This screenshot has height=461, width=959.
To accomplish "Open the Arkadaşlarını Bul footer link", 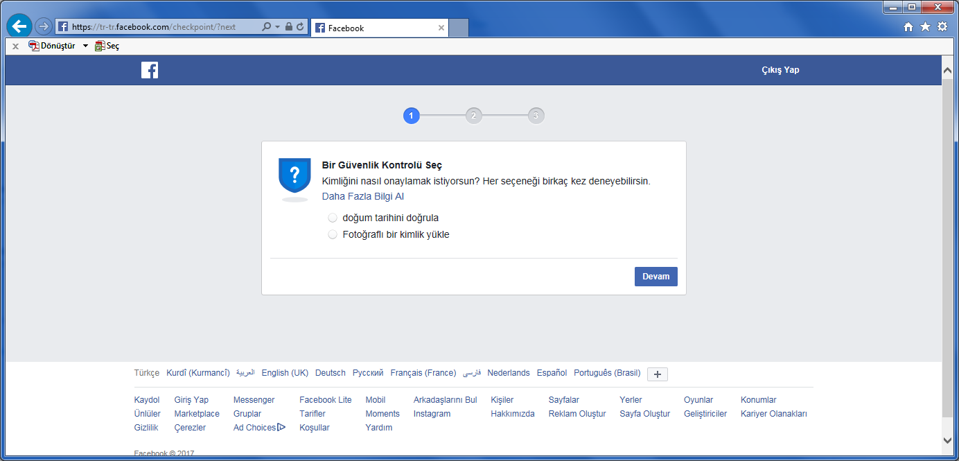I will point(446,400).
